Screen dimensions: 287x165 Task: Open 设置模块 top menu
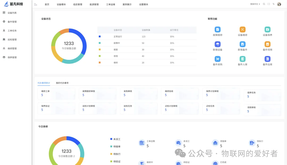click(143, 5)
